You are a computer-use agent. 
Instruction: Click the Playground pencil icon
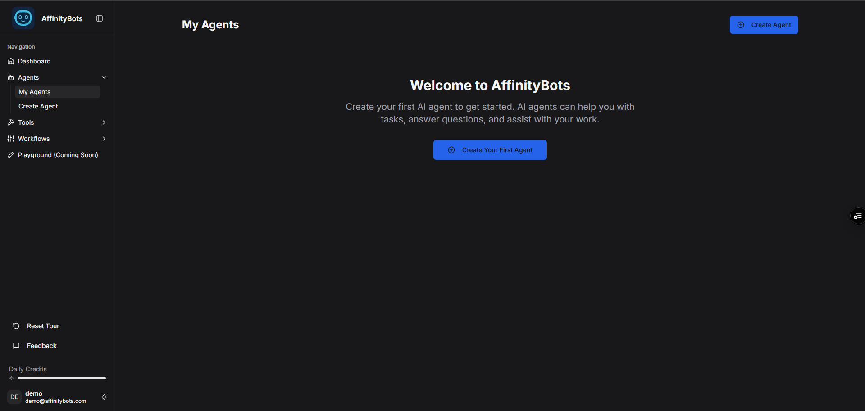(x=11, y=155)
